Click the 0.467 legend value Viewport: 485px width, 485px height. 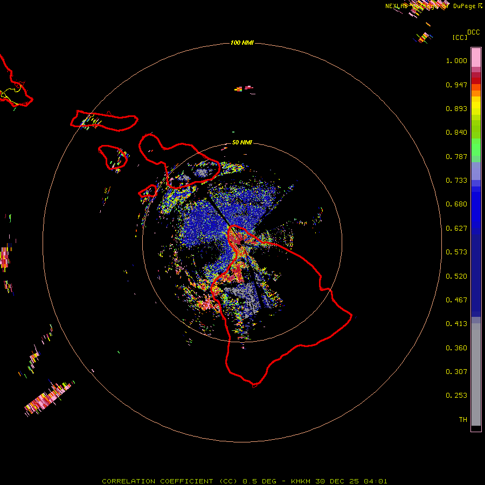[456, 300]
